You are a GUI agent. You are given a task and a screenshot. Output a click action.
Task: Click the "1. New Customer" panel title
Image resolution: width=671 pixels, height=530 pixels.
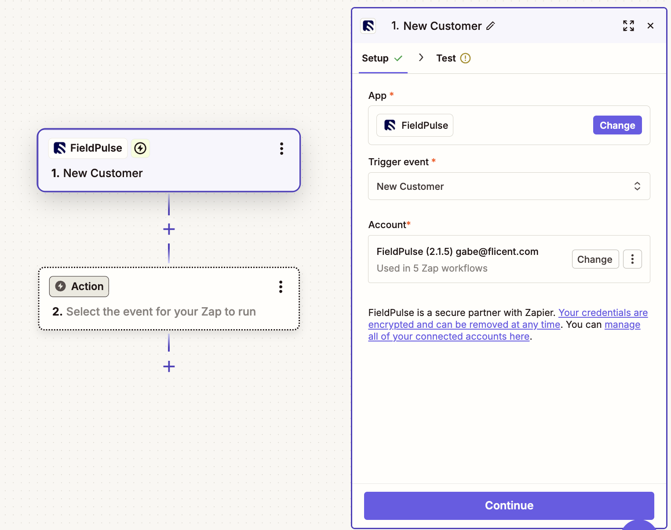click(436, 26)
